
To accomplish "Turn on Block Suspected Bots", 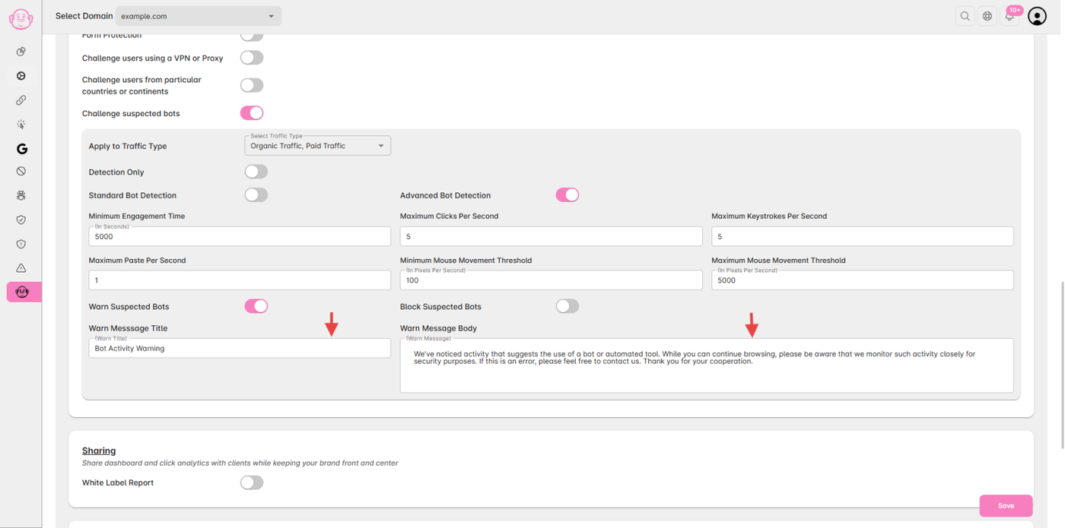I will (567, 306).
